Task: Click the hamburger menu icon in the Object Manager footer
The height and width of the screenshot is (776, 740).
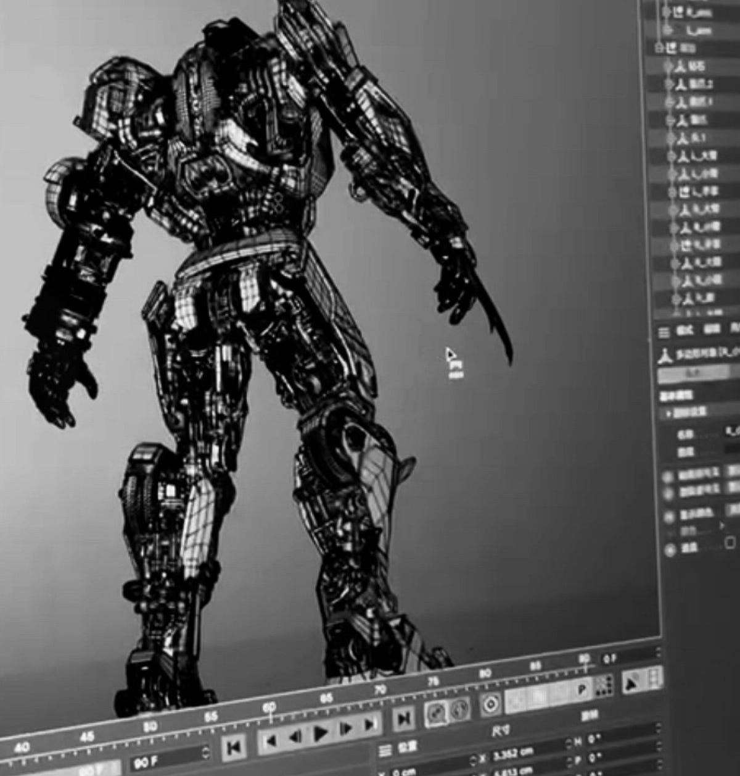Action: pyautogui.click(x=664, y=330)
